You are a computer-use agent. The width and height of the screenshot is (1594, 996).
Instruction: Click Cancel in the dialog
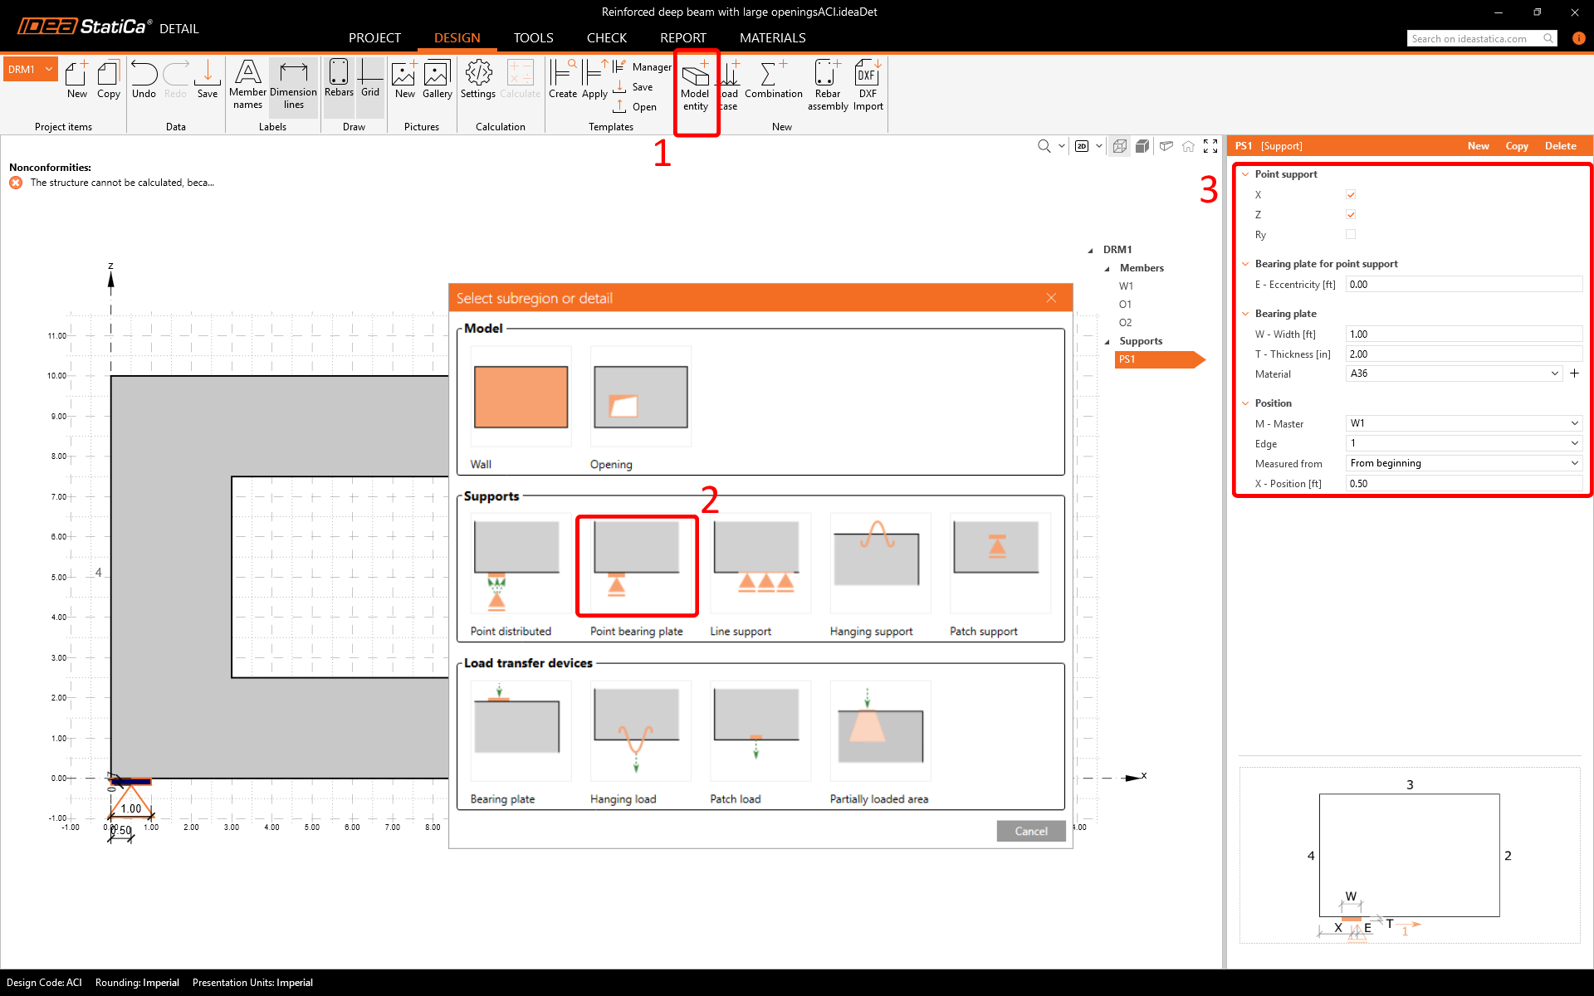[1030, 831]
